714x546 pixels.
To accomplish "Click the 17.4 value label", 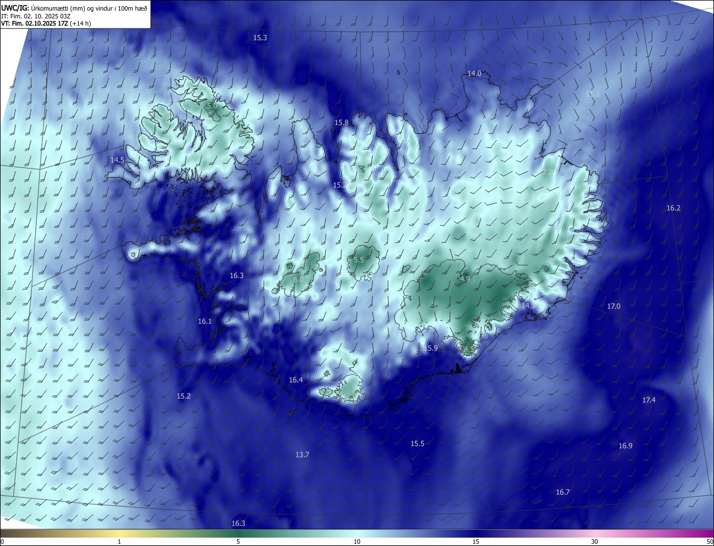I will point(649,400).
